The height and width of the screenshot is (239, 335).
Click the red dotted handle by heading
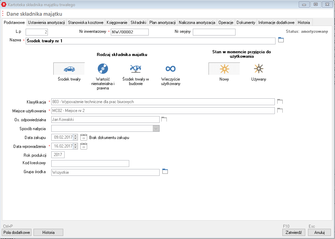coord(3,14)
